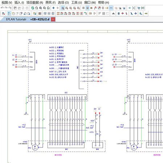The width and height of the screenshot is (163, 163).
Task: Close the =EB+KZG/2.d tab with red button
Action: pyautogui.click(x=53, y=19)
